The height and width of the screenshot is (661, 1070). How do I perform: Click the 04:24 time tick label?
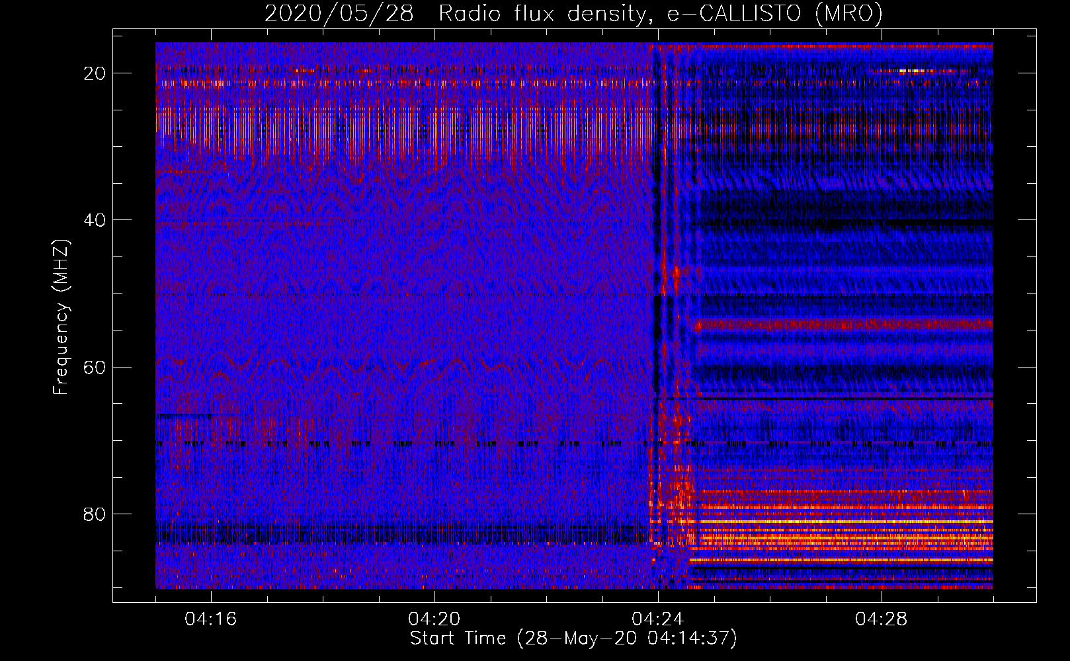pos(658,619)
